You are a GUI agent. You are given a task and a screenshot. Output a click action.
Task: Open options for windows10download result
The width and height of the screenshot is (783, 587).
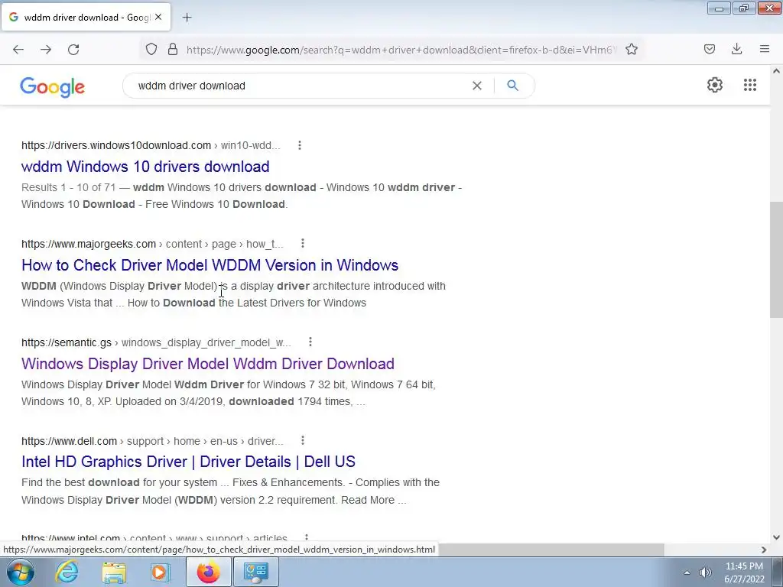coord(300,145)
